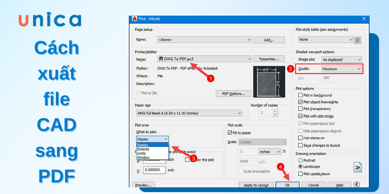Open the Quality dropdown set to Maximum

pyautogui.click(x=342, y=69)
